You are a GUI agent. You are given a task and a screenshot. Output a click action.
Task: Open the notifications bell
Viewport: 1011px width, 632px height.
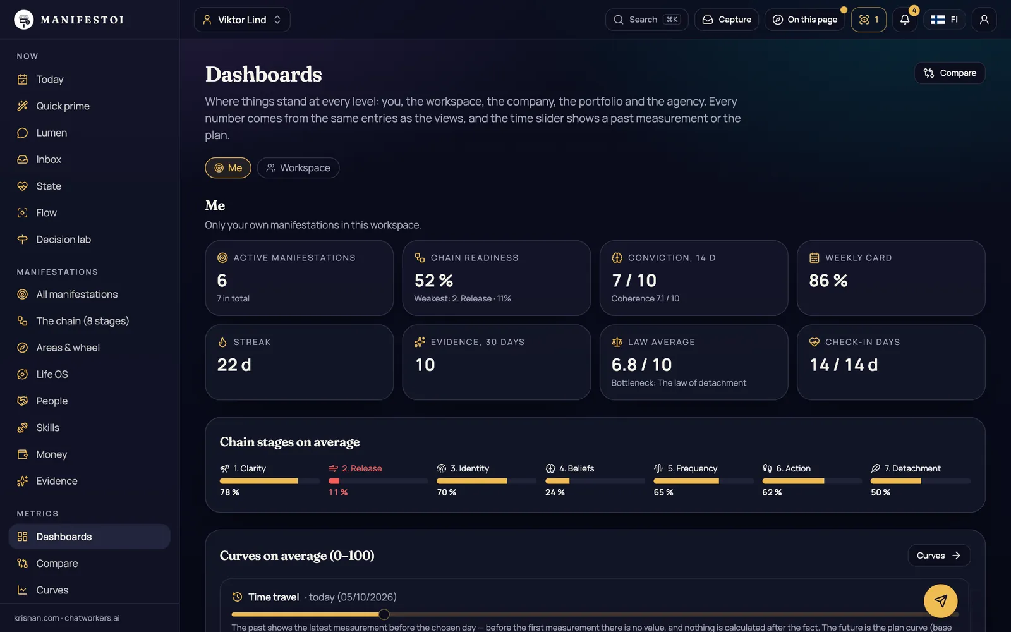[x=905, y=20]
